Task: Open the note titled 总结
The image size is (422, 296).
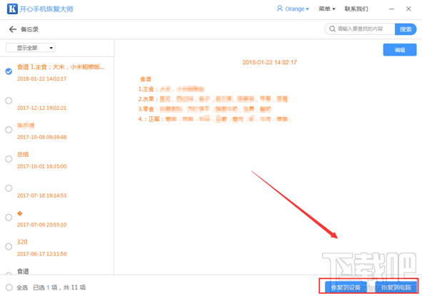Action: tap(23, 154)
